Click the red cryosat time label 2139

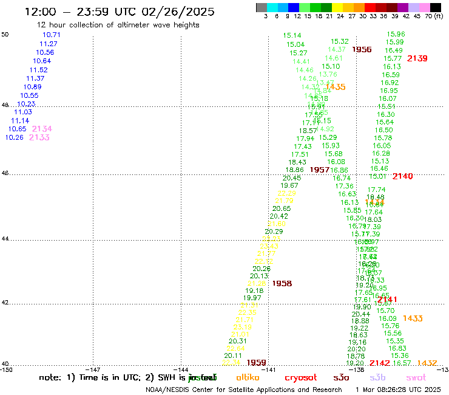(417, 58)
